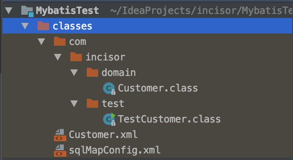Click the runnable TestCustomer.class icon

point(109,119)
